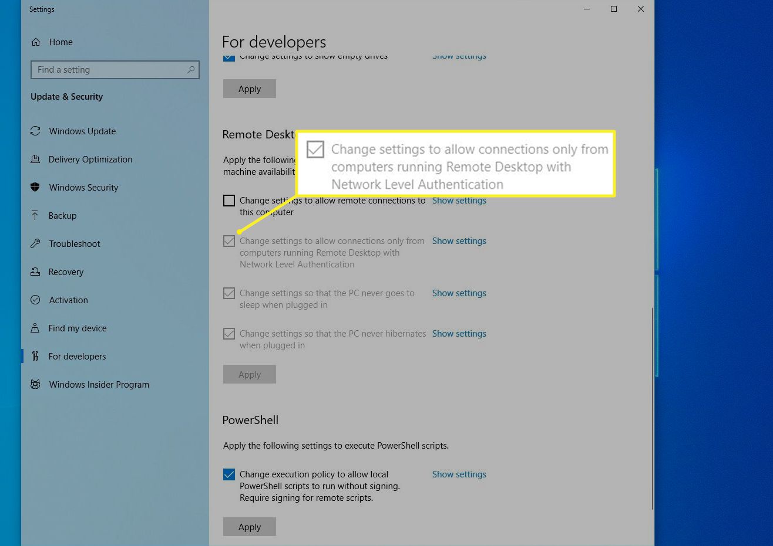The height and width of the screenshot is (546, 773).
Task: Click the Delivery Optimization icon
Action: [35, 160]
